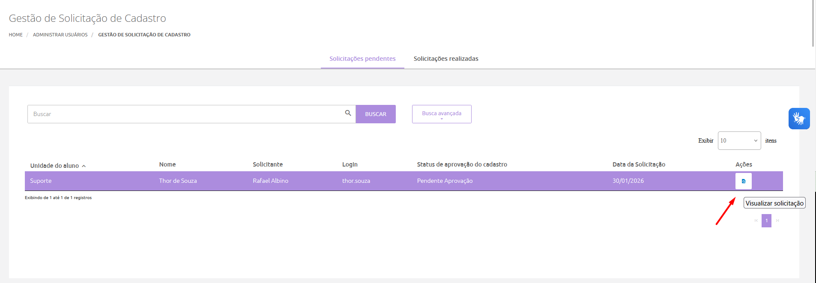Sort by Status de aprovação column
Viewport: 816px width, 283px height.
click(x=462, y=164)
